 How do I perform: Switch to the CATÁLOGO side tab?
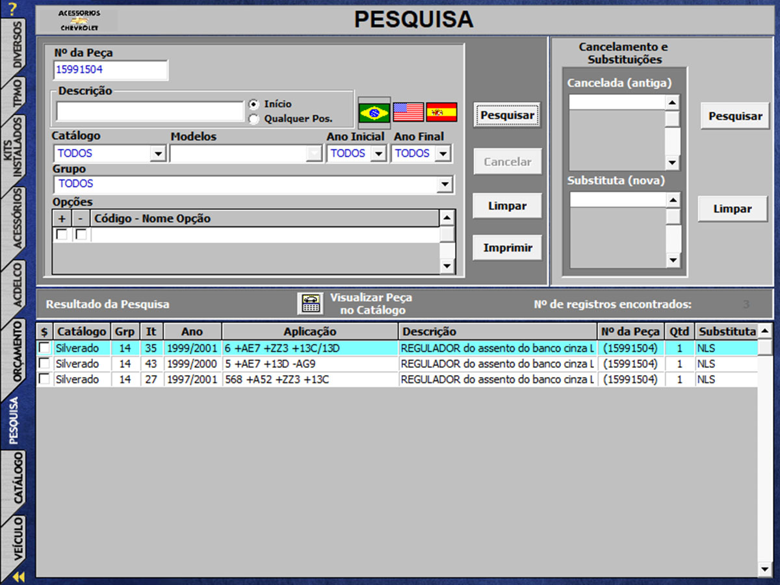pyautogui.click(x=18, y=478)
